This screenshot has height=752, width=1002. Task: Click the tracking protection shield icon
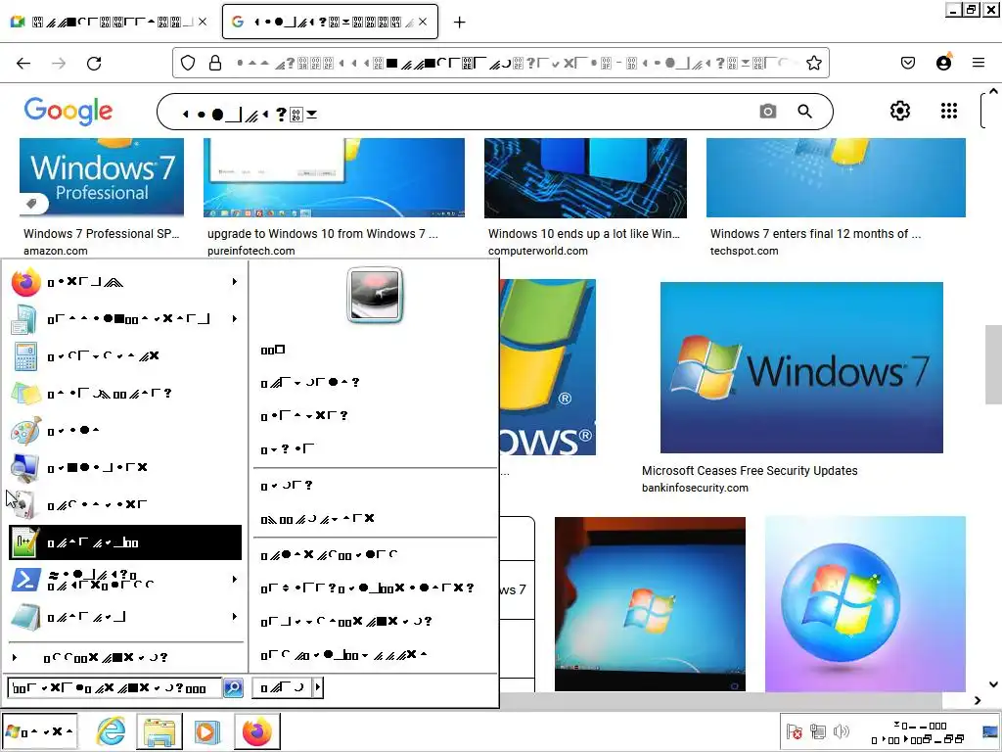[x=187, y=63]
